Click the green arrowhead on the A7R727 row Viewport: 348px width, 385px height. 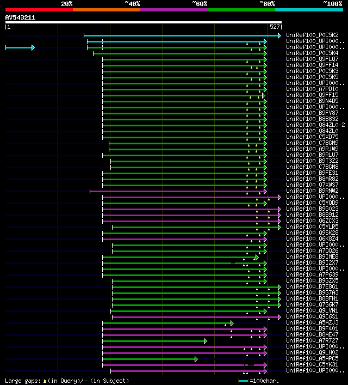click(x=206, y=341)
